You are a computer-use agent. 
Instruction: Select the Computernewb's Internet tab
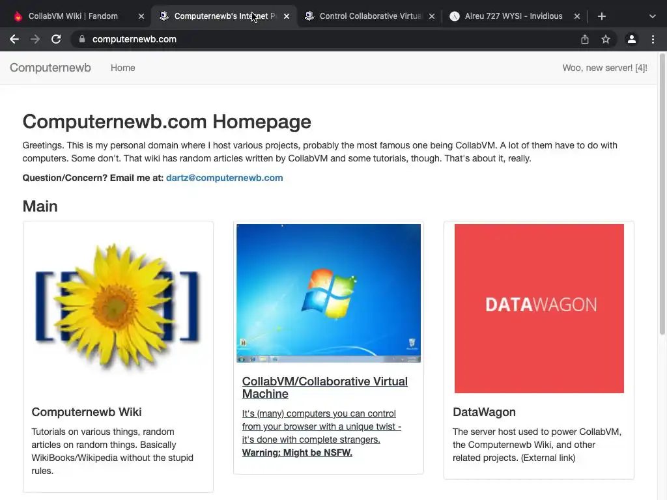pyautogui.click(x=224, y=16)
